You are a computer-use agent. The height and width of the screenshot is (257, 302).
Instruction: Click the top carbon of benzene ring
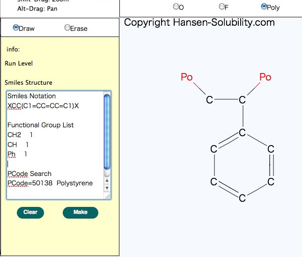click(x=242, y=133)
